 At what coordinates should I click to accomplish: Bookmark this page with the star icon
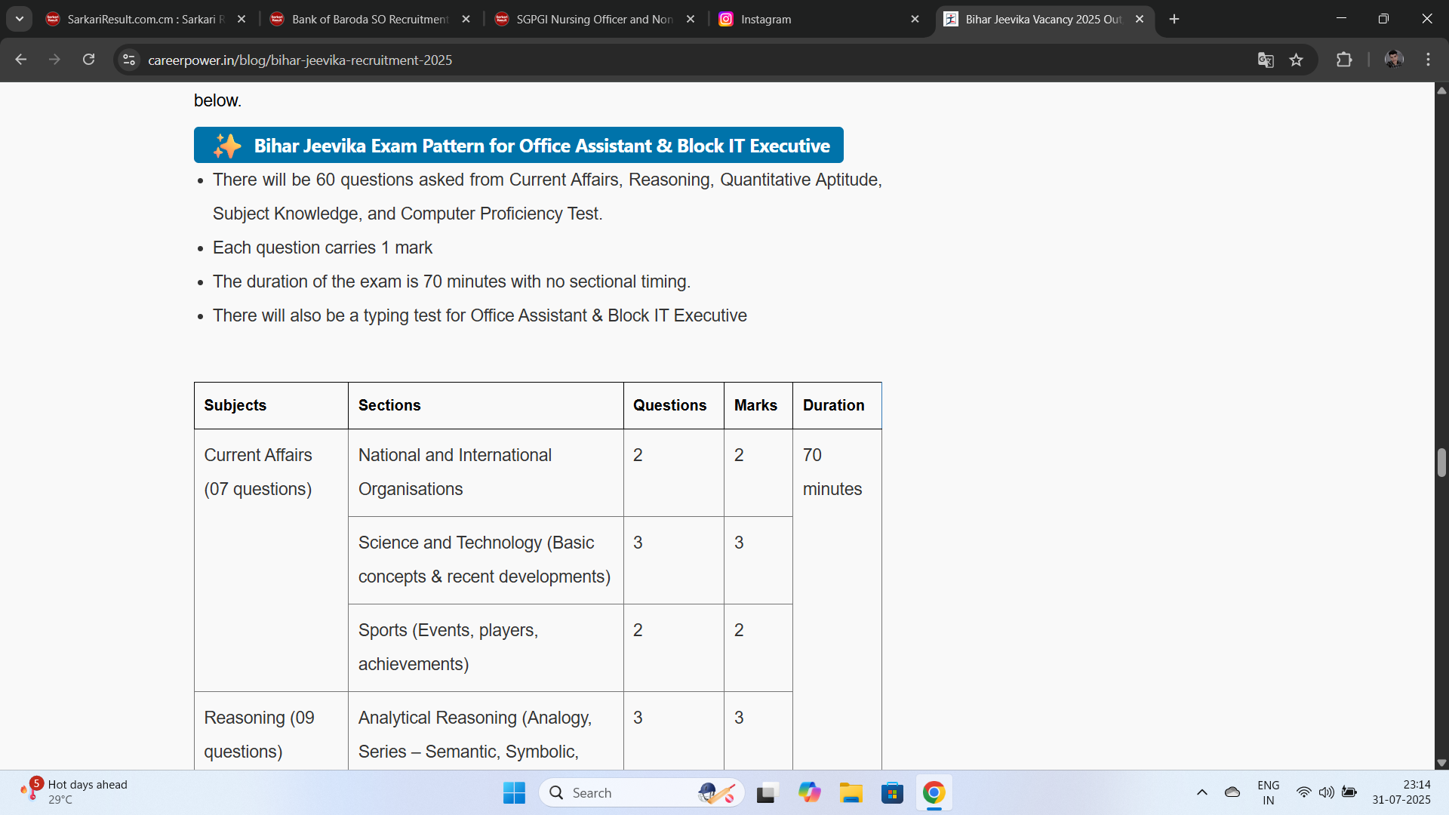pos(1297,60)
